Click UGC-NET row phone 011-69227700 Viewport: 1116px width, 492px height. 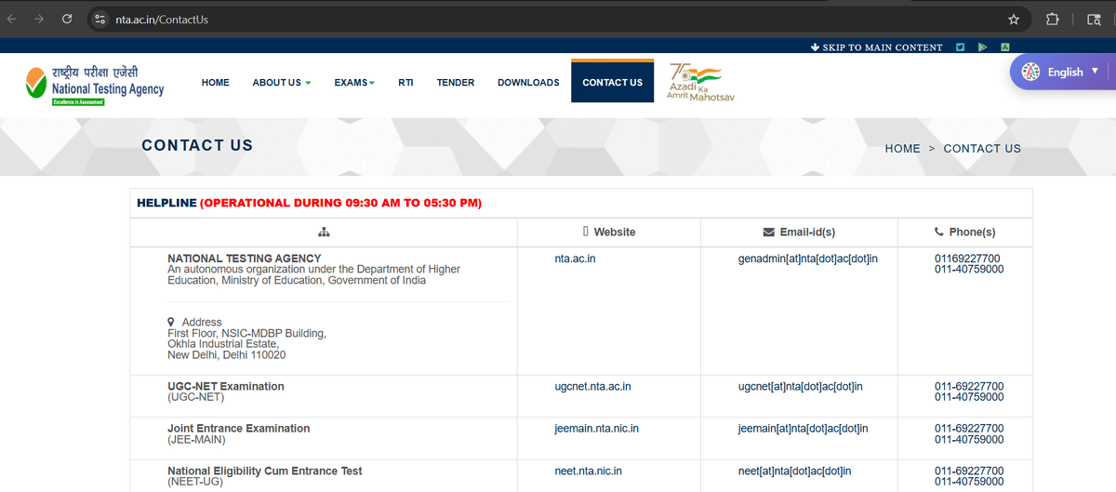969,386
